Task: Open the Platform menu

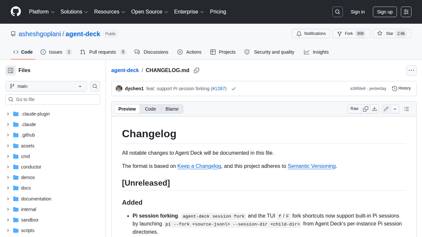Action: pos(42,12)
